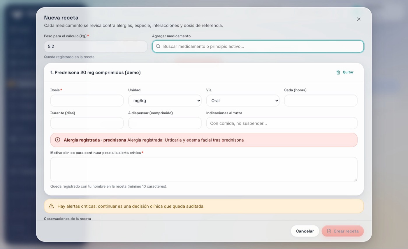Close the Nueva receta dialog
The height and width of the screenshot is (249, 408).
pyautogui.click(x=359, y=19)
